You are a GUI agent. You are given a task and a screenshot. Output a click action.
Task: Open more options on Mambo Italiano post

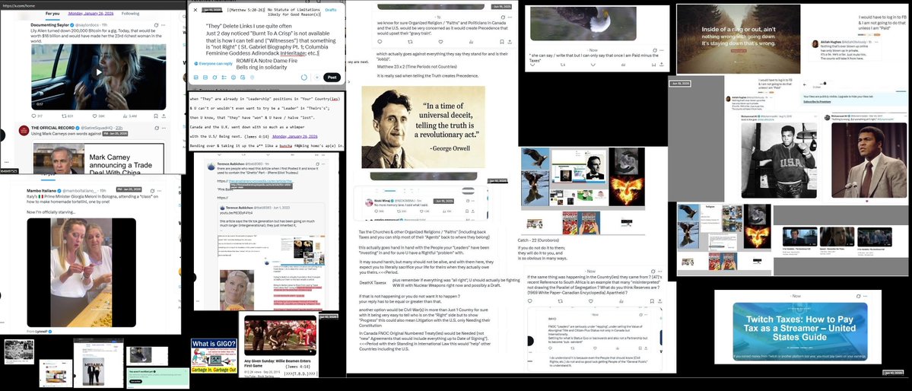click(160, 191)
